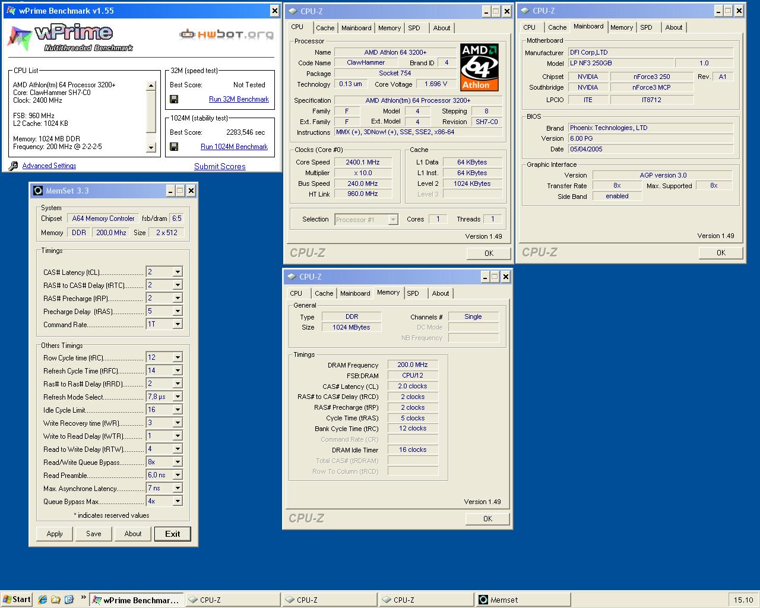
Task: Click the wPrime title bar icon
Action: [x=10, y=11]
